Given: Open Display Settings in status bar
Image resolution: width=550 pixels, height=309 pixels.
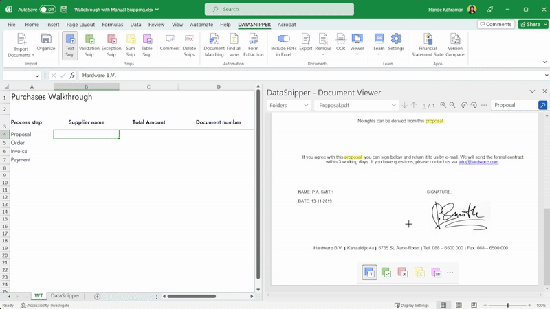Looking at the screenshot, I should pos(411,305).
